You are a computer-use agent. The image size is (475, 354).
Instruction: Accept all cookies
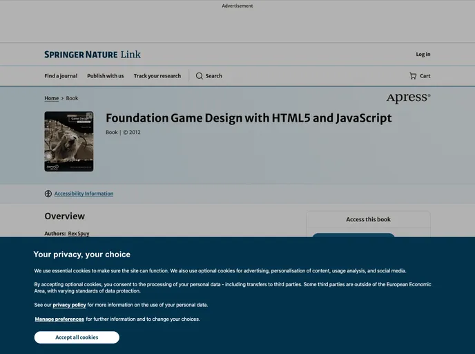77,337
